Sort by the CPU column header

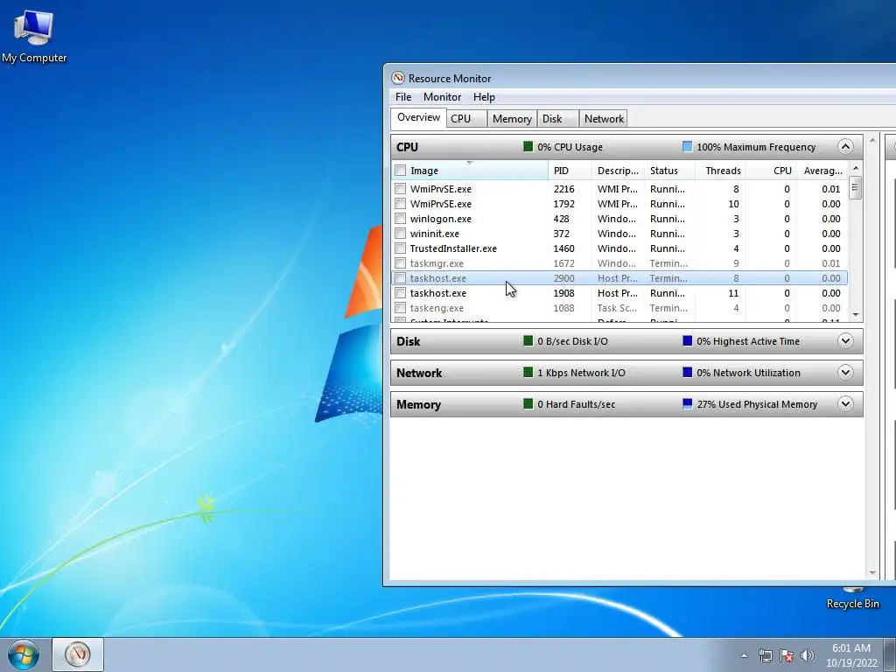pyautogui.click(x=772, y=171)
